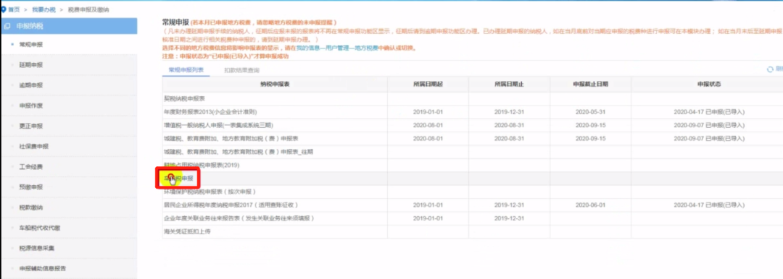The image size is (783, 279).
Task: Open 社保费申报 sidebar item
Action: tap(34, 147)
